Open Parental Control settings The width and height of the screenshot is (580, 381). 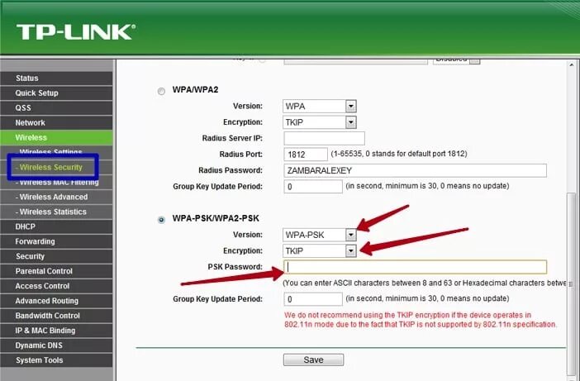click(56, 271)
